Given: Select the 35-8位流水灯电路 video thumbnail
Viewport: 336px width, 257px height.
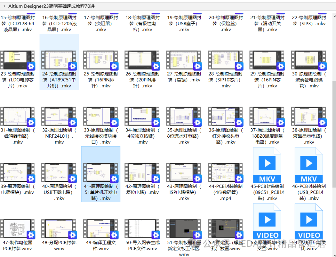Looking at the screenshot, I should (184, 117).
